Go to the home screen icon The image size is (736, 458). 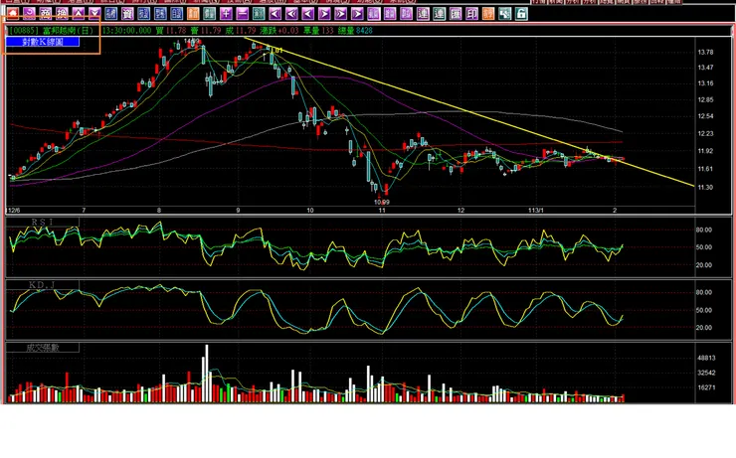pos(13,14)
